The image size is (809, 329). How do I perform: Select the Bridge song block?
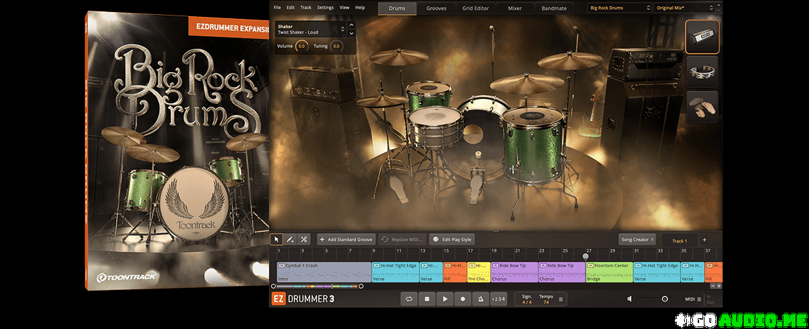click(x=609, y=272)
